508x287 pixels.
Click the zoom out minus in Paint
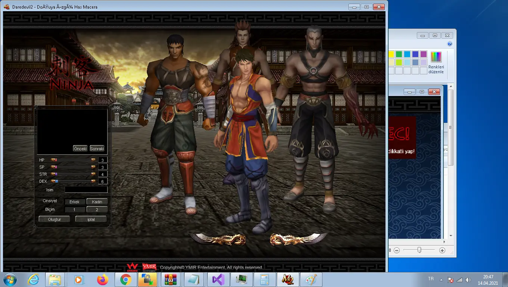click(397, 250)
